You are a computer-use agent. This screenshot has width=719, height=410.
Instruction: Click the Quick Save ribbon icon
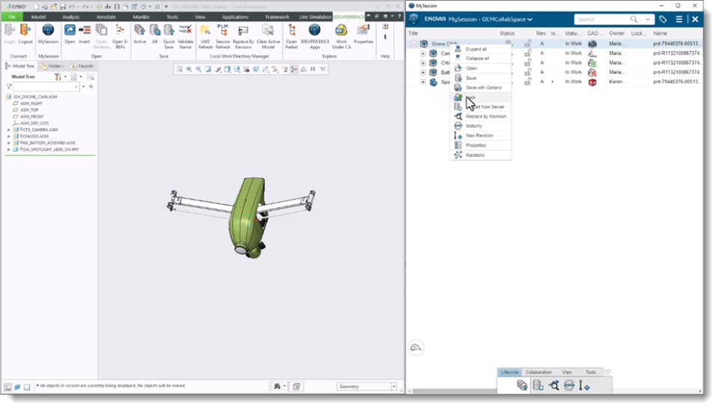[169, 31]
